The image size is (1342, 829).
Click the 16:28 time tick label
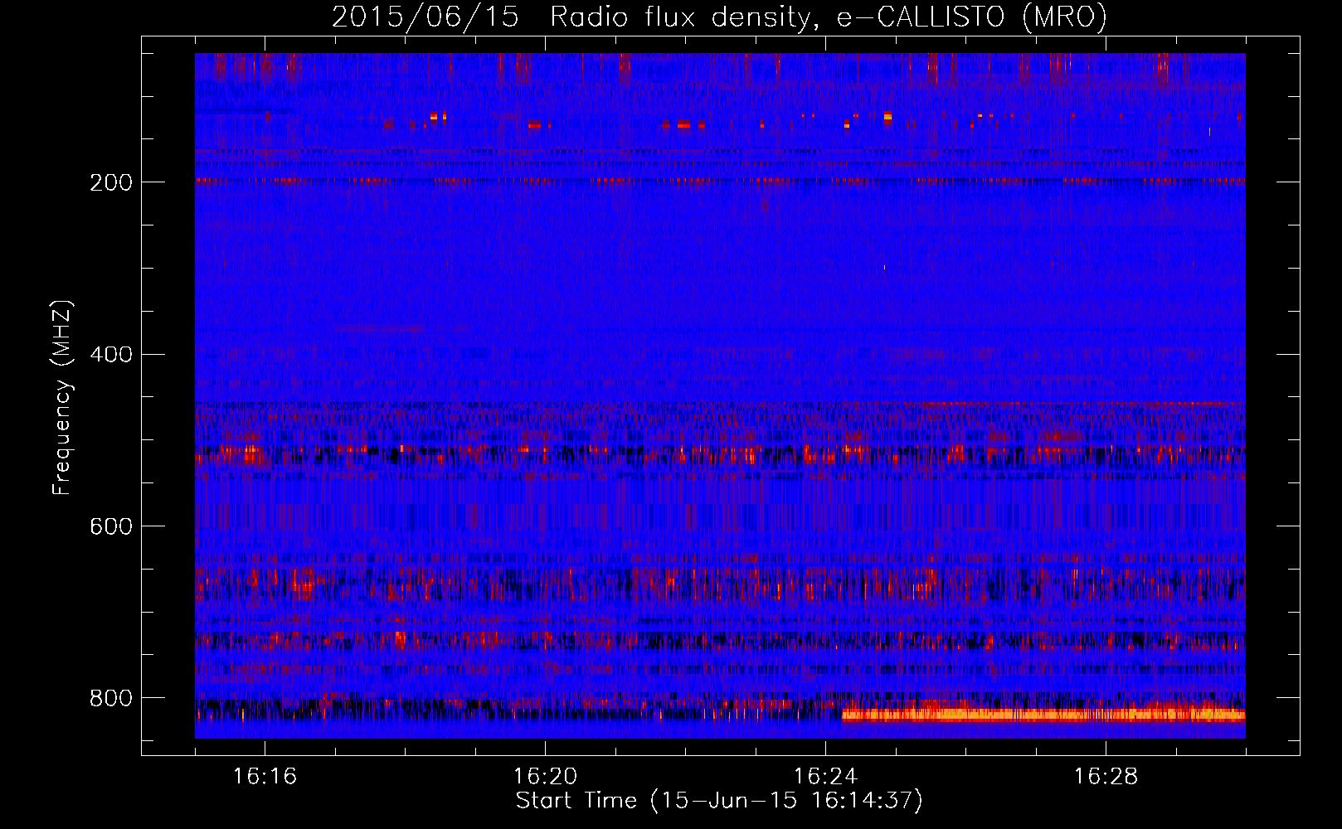(1106, 776)
